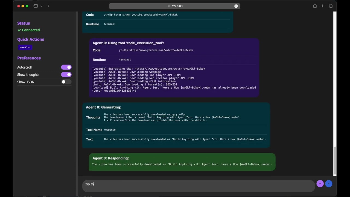Start a New Chat

tap(25, 47)
